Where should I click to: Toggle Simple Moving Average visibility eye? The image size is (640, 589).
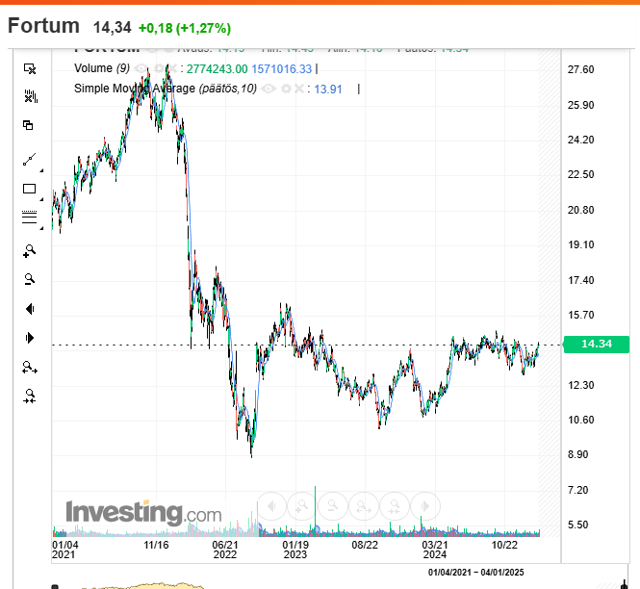(x=269, y=89)
